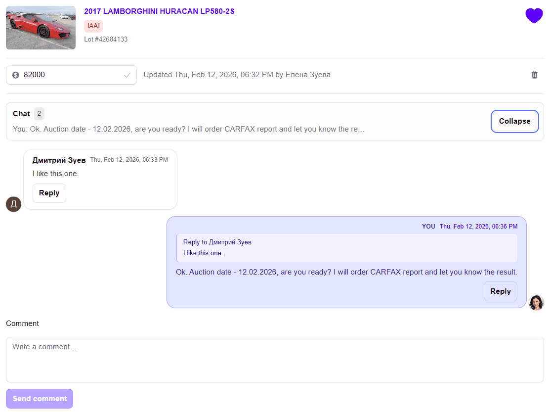The width and height of the screenshot is (550, 414).
Task: Toggle the heart to unfavorite the listing
Action: click(x=534, y=16)
